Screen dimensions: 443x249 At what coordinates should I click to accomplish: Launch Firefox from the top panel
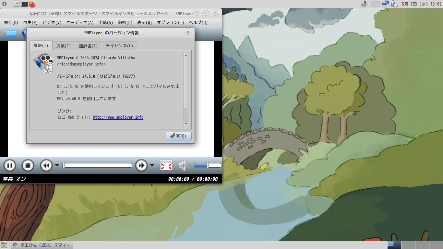[x=32, y=4]
